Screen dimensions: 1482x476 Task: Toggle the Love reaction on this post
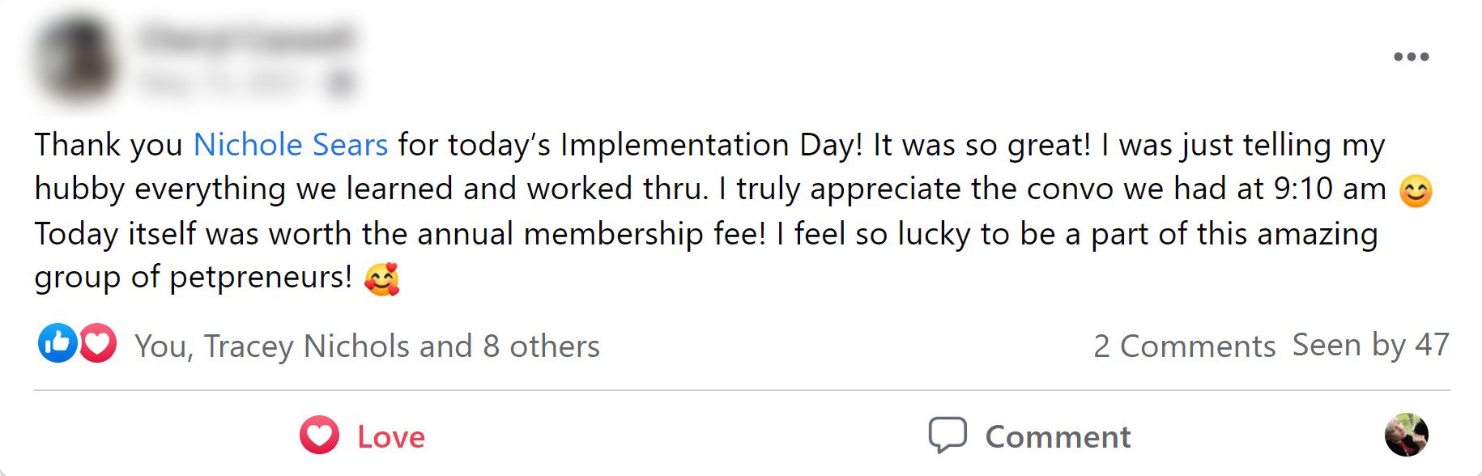362,436
